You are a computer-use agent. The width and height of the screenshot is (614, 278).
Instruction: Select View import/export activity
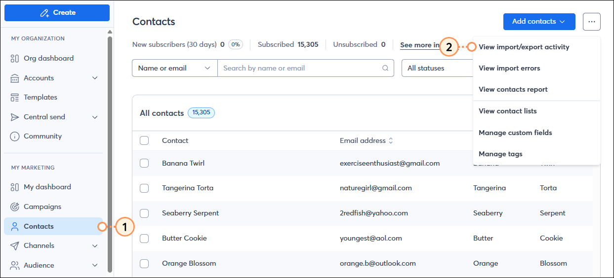(x=524, y=47)
